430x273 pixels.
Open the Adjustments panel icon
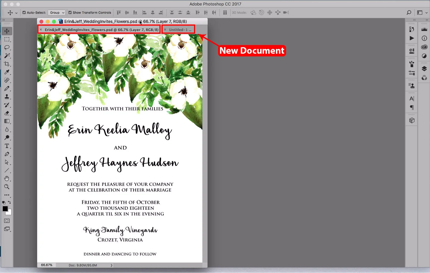[x=424, y=56]
